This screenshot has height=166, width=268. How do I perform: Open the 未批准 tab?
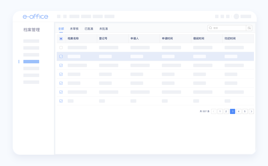pos(103,29)
